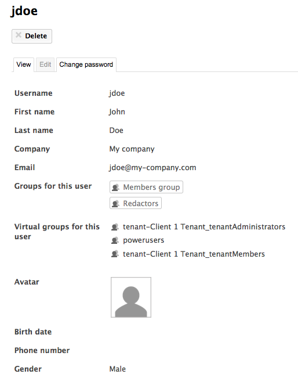Click the powerusers group icon
This screenshot has height=385, width=298.
115,240
